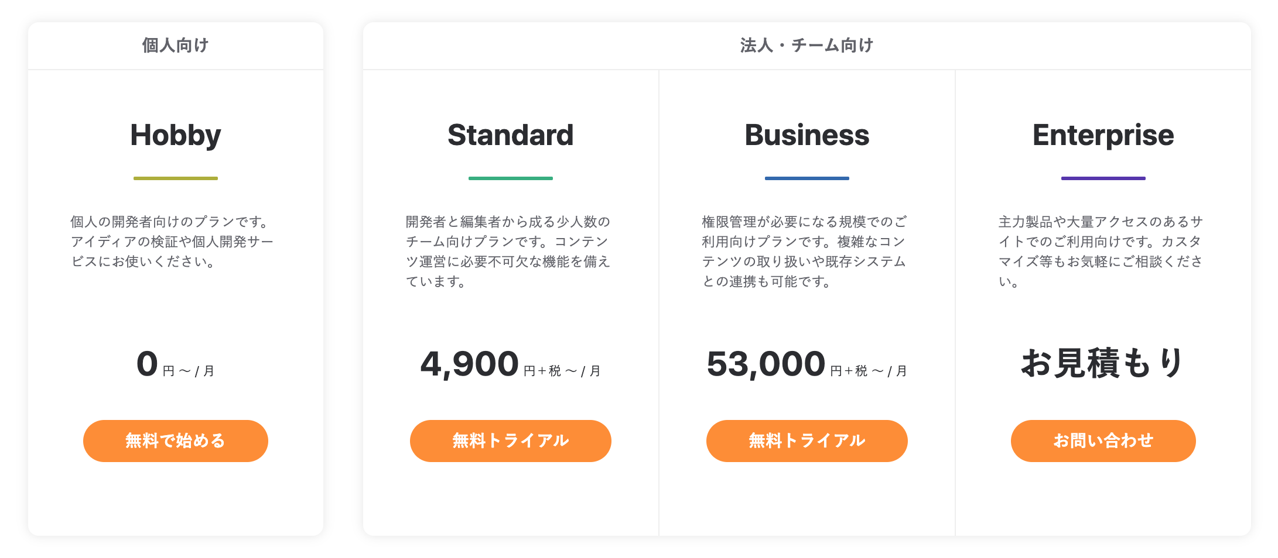The width and height of the screenshot is (1278, 558).
Task: Click the blue underline below Business
Action: (x=807, y=178)
